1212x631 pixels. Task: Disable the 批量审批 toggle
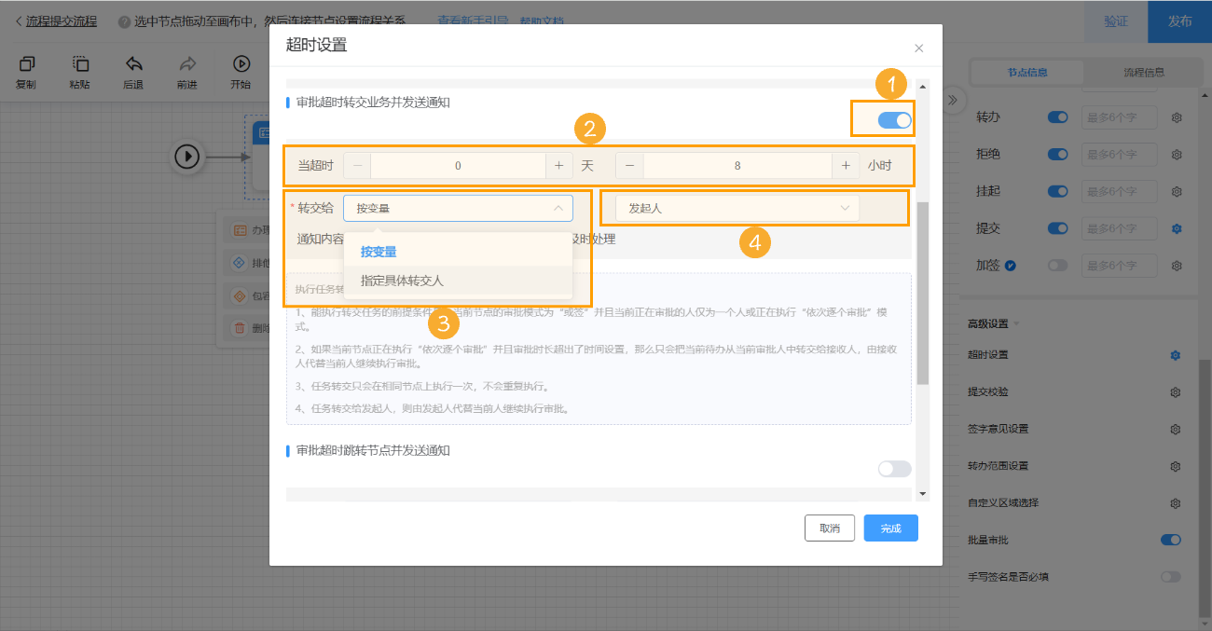(x=1170, y=539)
